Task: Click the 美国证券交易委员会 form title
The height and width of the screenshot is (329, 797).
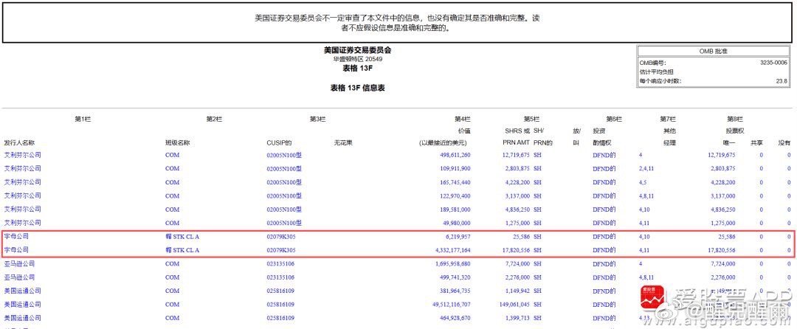Action: coord(358,50)
